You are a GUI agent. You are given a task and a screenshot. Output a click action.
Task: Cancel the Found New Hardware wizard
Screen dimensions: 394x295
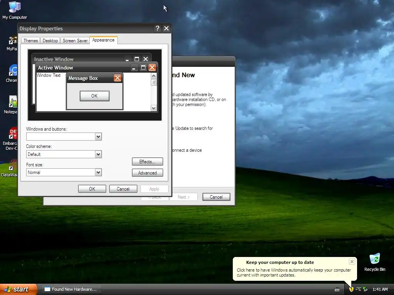pos(216,197)
